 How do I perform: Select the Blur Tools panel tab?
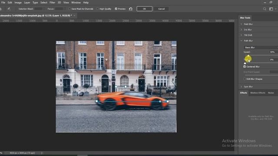[x=245, y=18]
